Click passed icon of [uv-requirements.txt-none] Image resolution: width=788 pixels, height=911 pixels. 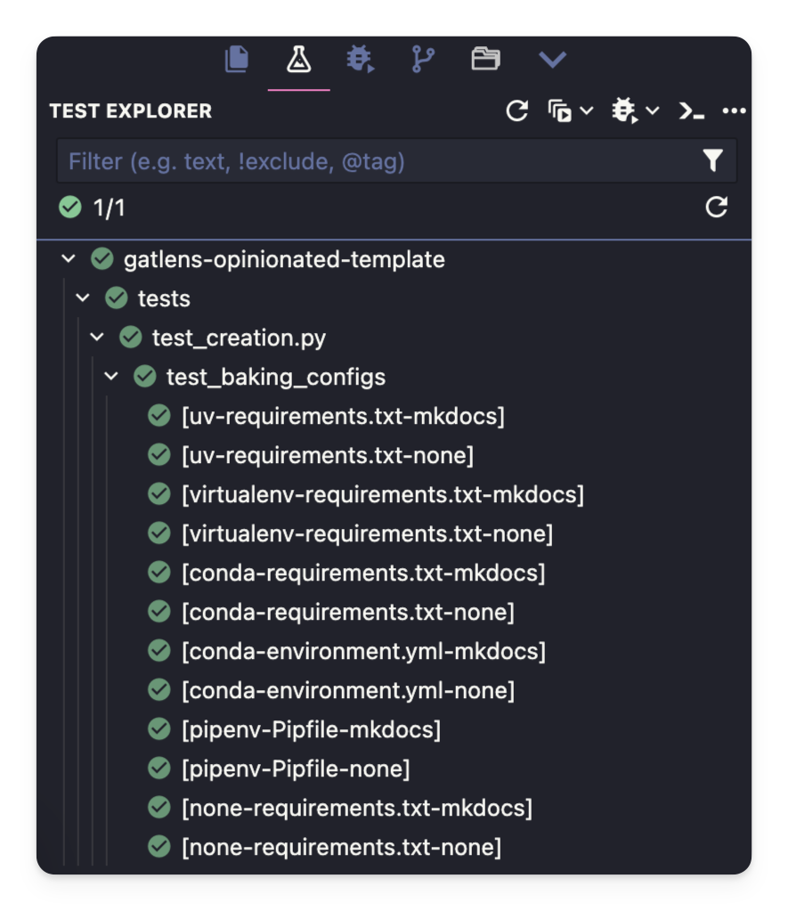click(x=158, y=455)
